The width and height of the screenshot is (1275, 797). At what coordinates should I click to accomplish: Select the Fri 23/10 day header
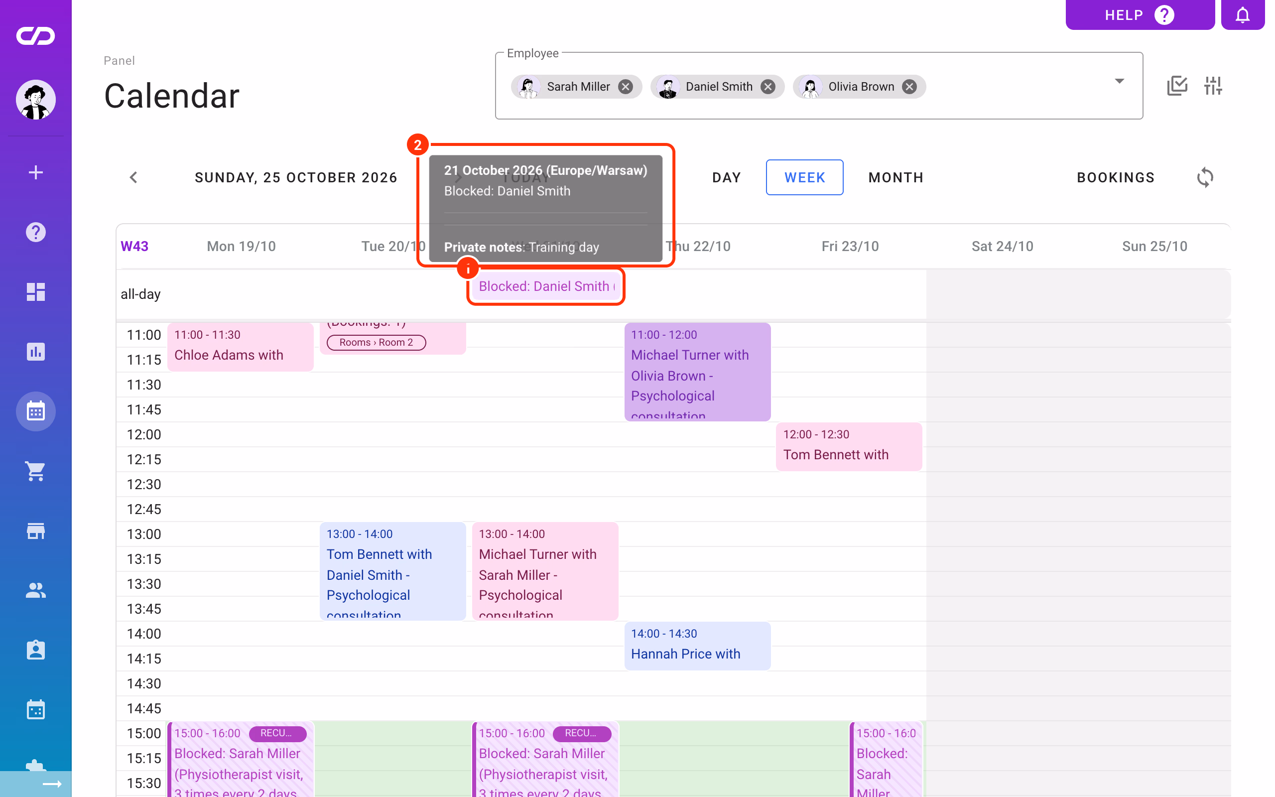click(x=850, y=246)
